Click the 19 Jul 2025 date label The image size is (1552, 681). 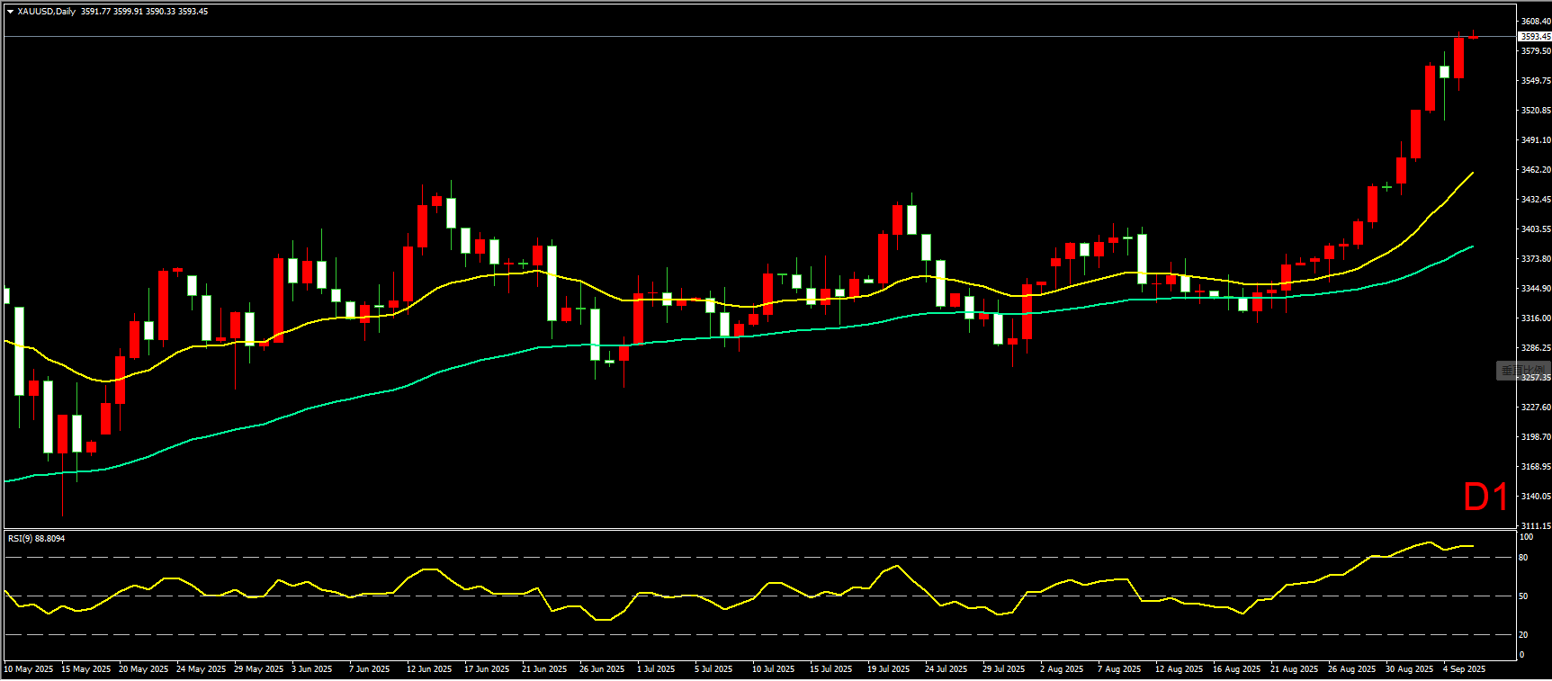(x=888, y=669)
